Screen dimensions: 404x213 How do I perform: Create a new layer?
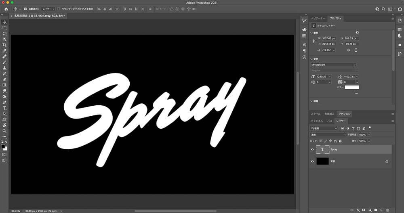[382, 210]
